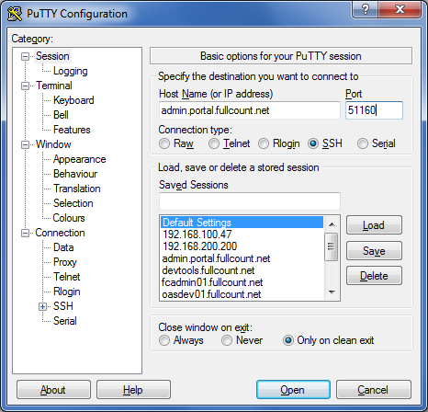Close the PuTTY Configuration window
The image size is (428, 412).
click(400, 10)
